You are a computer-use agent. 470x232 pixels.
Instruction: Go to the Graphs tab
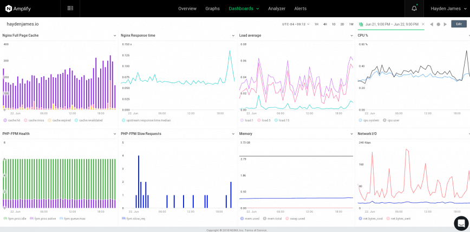[x=212, y=8]
